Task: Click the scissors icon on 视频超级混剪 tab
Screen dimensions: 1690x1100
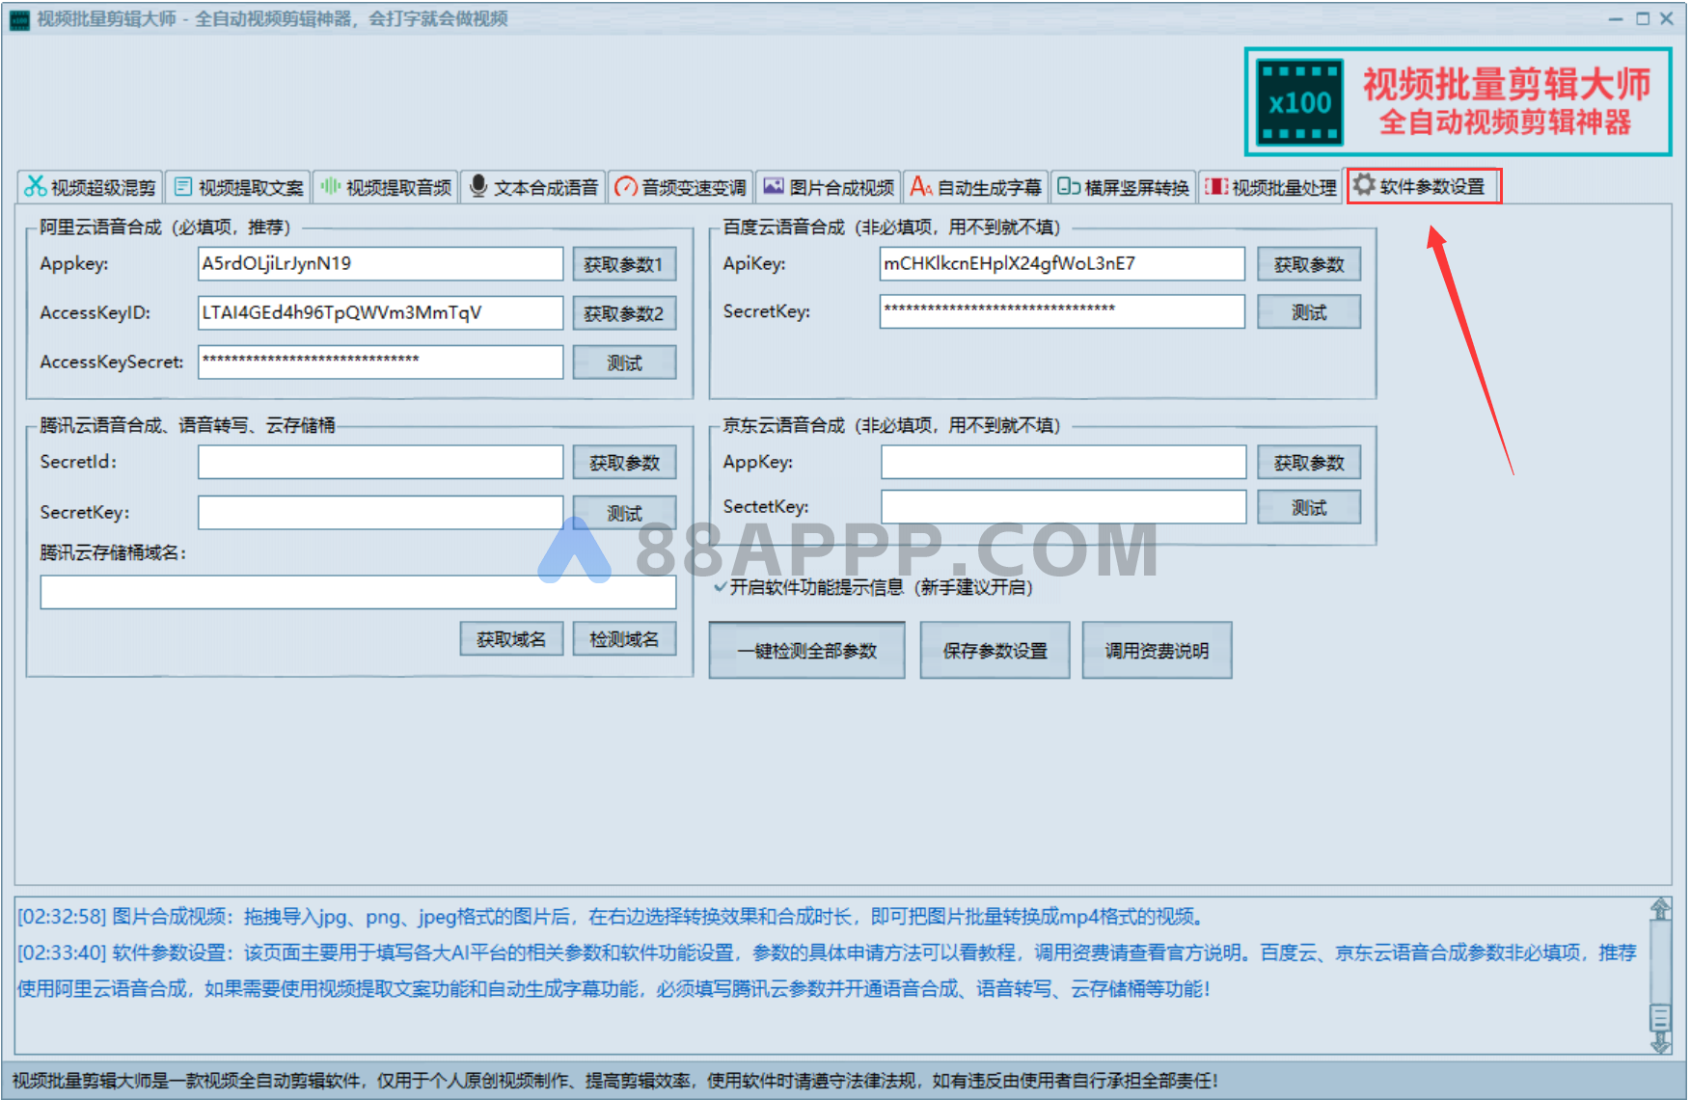Action: [x=36, y=186]
